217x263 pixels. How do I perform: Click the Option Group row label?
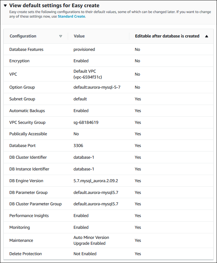(22, 87)
